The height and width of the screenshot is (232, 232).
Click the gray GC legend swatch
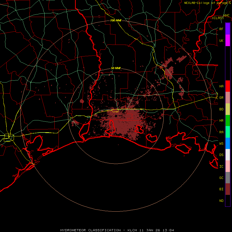point(228,178)
